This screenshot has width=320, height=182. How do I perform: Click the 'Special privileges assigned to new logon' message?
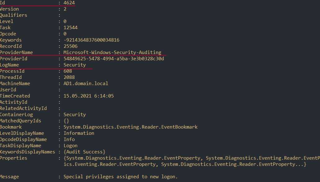pos(121,177)
